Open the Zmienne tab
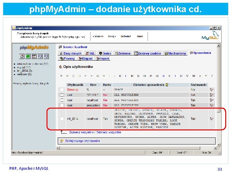231x173 pixels. click(123, 54)
